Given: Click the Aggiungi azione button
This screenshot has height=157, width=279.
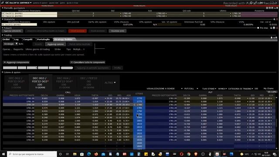Looking at the screenshot, I should pos(55,44).
